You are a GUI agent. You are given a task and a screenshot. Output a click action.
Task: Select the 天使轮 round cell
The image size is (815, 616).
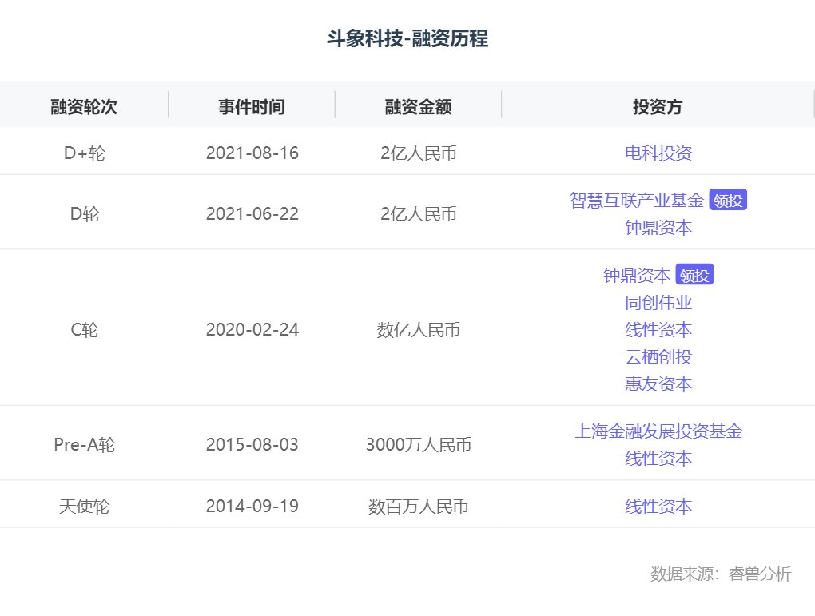pos(84,506)
